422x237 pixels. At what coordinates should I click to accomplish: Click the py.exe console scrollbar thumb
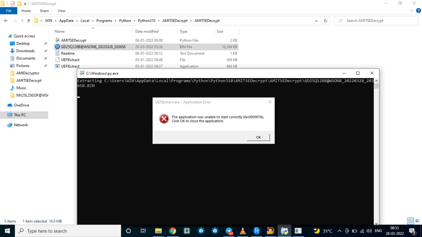(x=376, y=86)
